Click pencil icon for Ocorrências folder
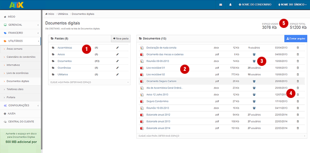Viewport: 310px width, 153px height. pos(117,68)
